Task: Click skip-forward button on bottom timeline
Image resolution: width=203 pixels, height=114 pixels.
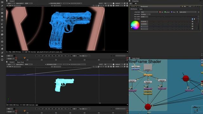Action: (x=78, y=109)
